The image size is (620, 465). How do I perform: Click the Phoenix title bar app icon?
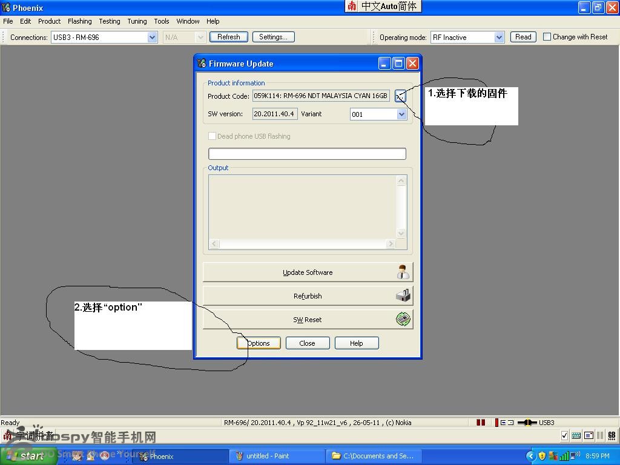(x=6, y=7)
